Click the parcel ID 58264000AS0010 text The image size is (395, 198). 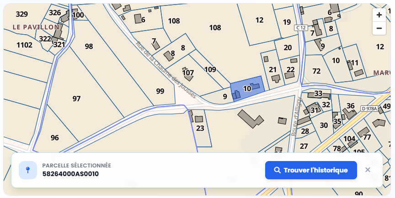coord(70,174)
